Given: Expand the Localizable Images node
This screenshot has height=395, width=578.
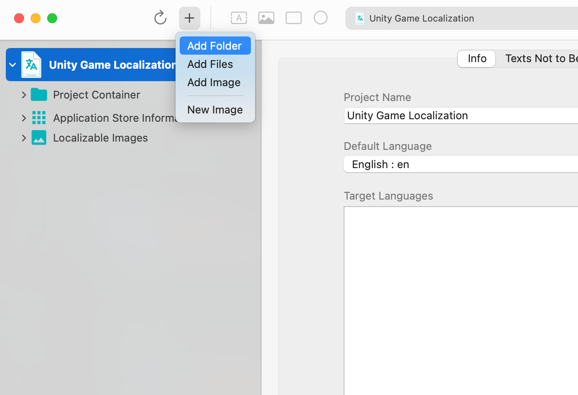Looking at the screenshot, I should (24, 138).
